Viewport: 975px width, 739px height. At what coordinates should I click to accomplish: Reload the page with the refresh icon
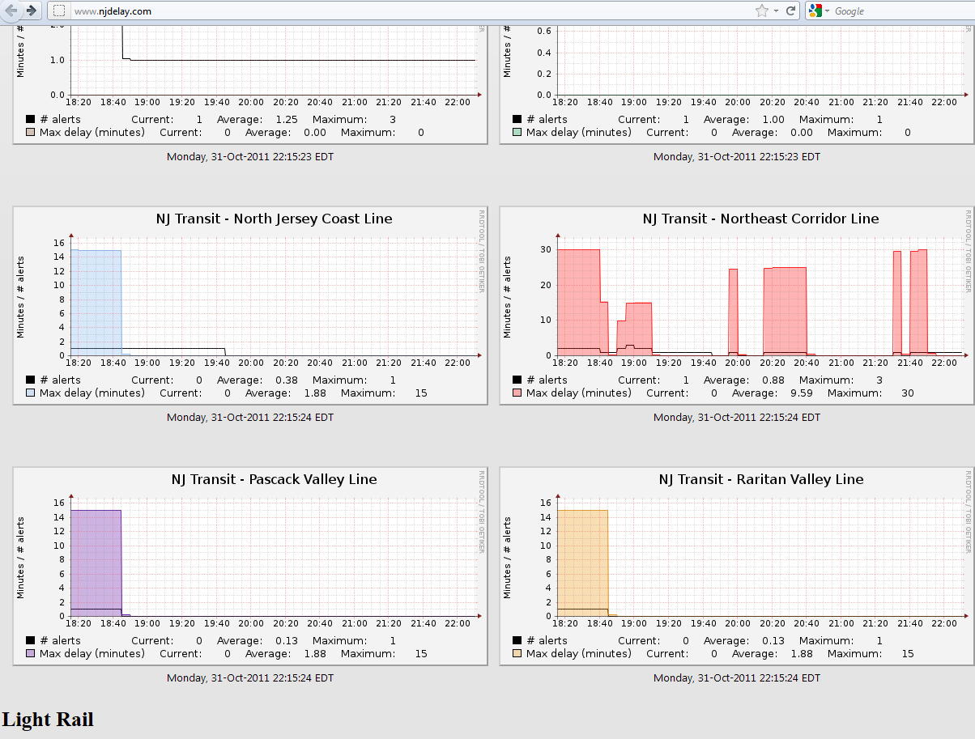[x=790, y=11]
